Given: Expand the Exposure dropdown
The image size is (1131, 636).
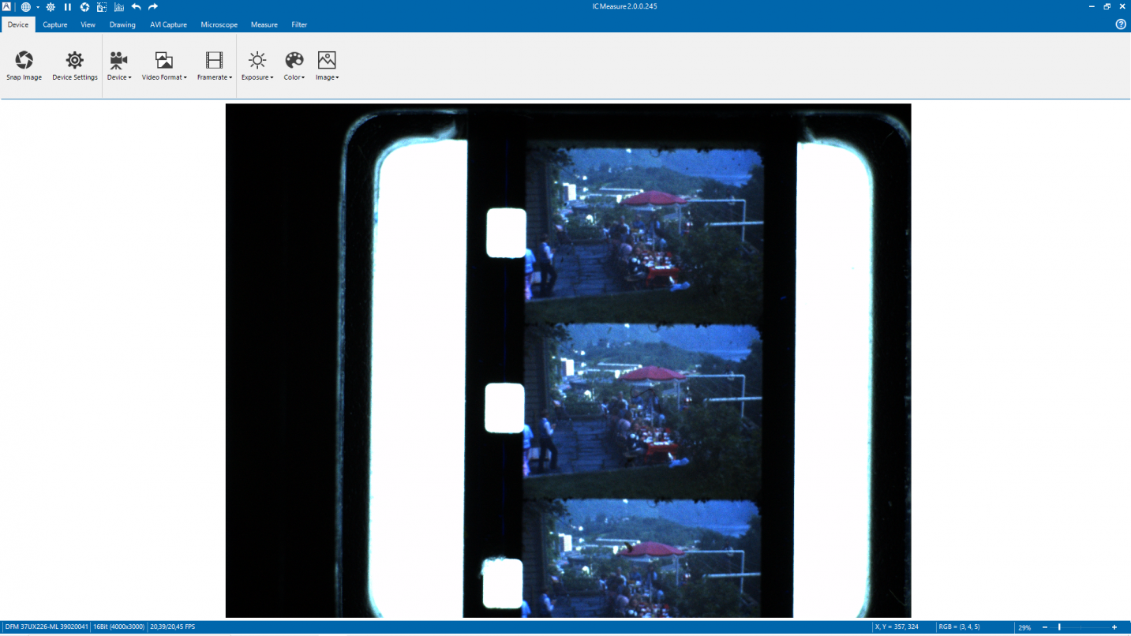Looking at the screenshot, I should point(257,66).
